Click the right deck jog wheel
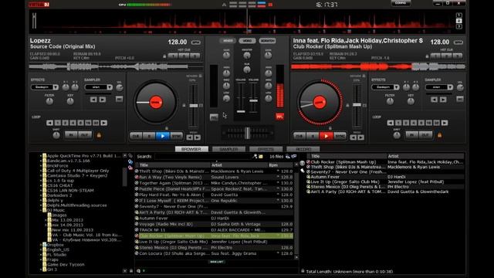 pos(319,103)
